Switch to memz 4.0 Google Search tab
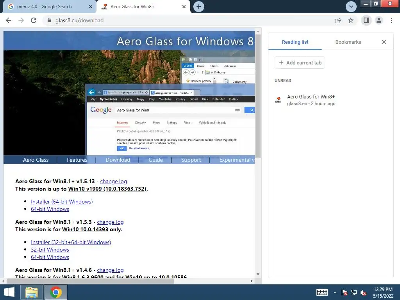Viewport: 400px width, 300px height. click(x=48, y=7)
